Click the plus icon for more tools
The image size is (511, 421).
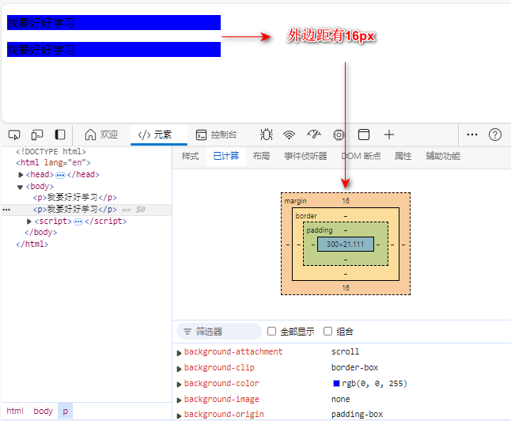(x=389, y=135)
